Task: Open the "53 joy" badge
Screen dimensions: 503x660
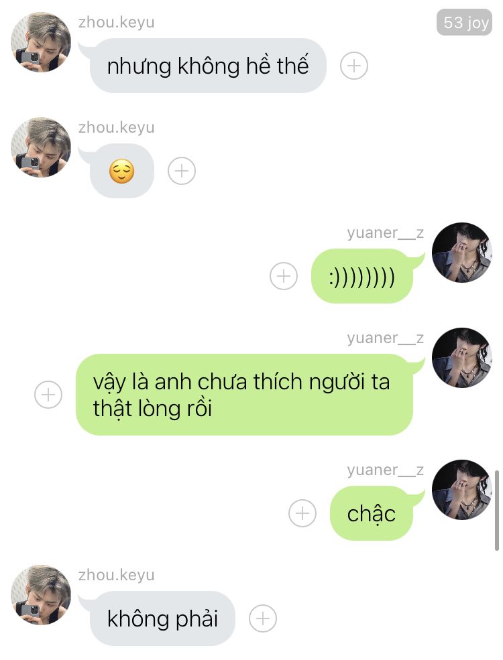Action: click(x=464, y=22)
